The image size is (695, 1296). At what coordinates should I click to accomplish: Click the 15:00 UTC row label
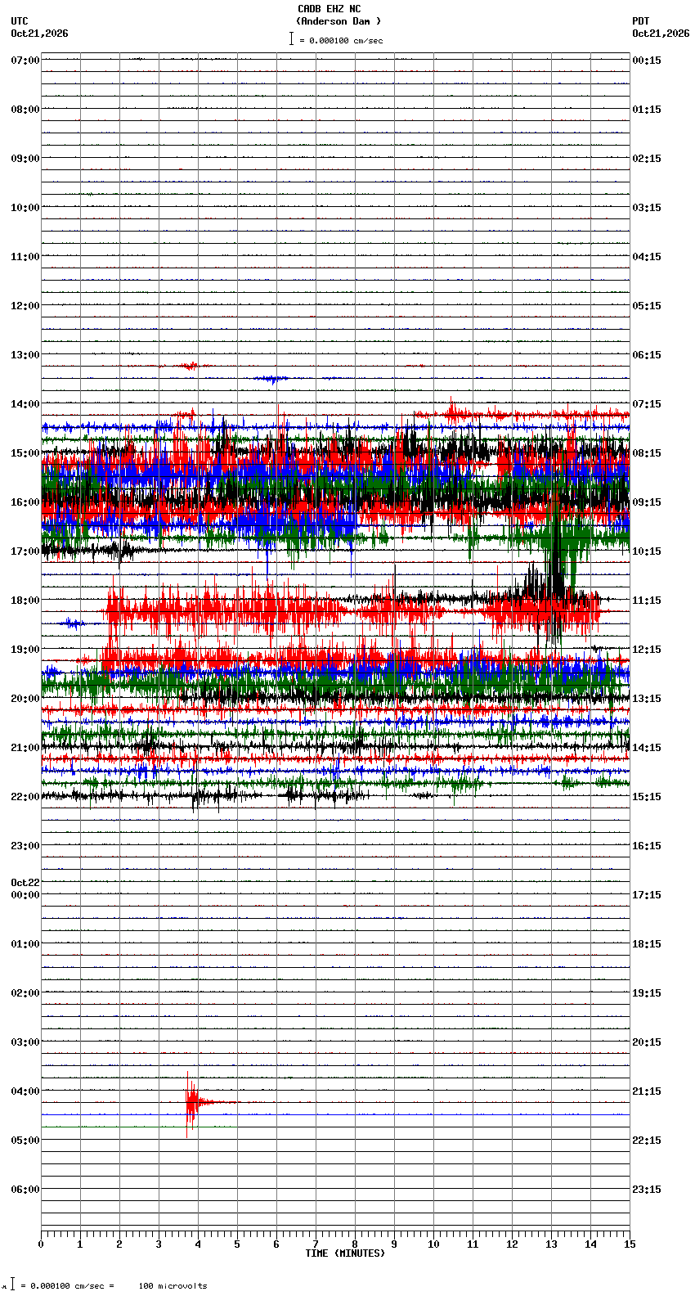pyautogui.click(x=25, y=453)
